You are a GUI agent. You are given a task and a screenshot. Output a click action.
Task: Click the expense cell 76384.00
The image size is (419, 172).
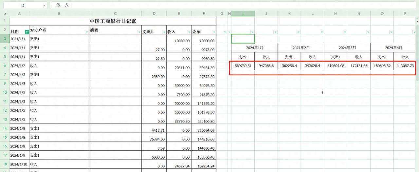point(154,137)
